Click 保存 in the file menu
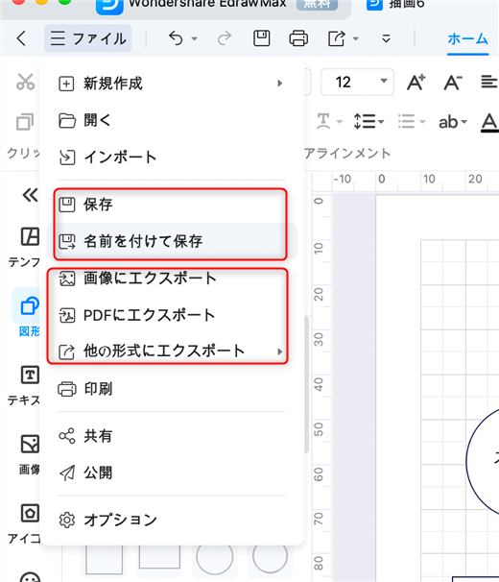Viewport: 499px width, 582px height. click(171, 205)
